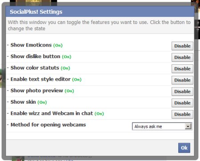The height and width of the screenshot is (161, 200).
Task: Disable wizz and Webcam in chat
Action: point(182,114)
